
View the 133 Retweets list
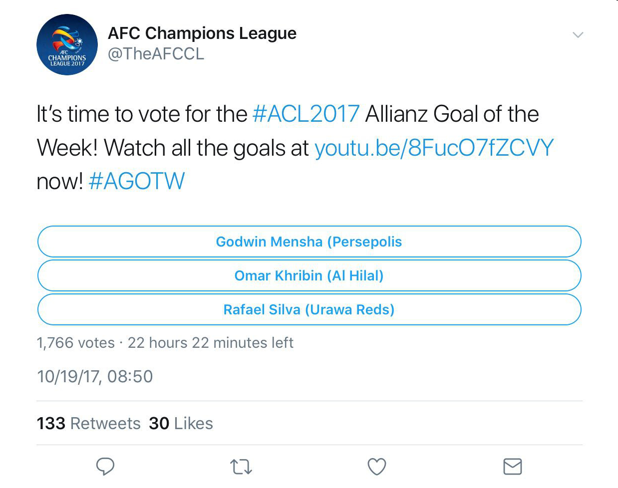pos(88,424)
